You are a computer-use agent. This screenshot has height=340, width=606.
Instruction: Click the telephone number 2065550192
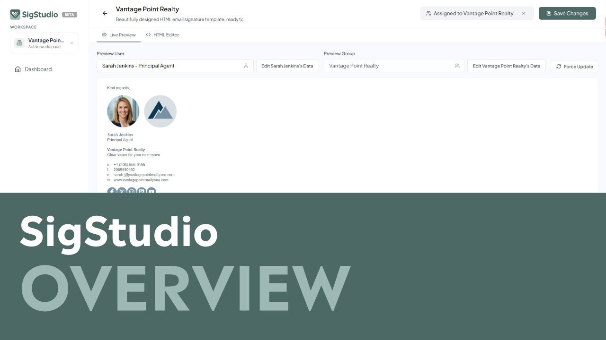(124, 170)
